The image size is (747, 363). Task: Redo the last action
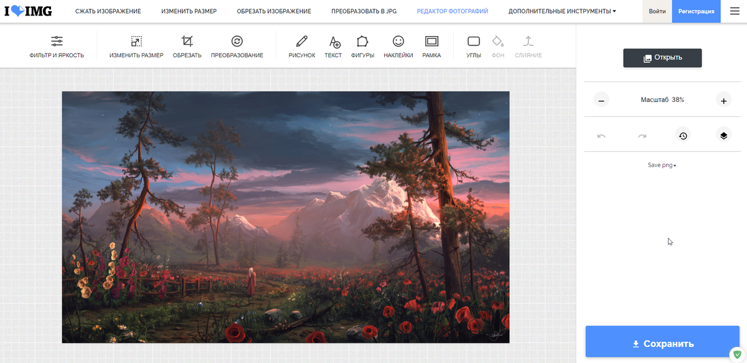click(642, 135)
